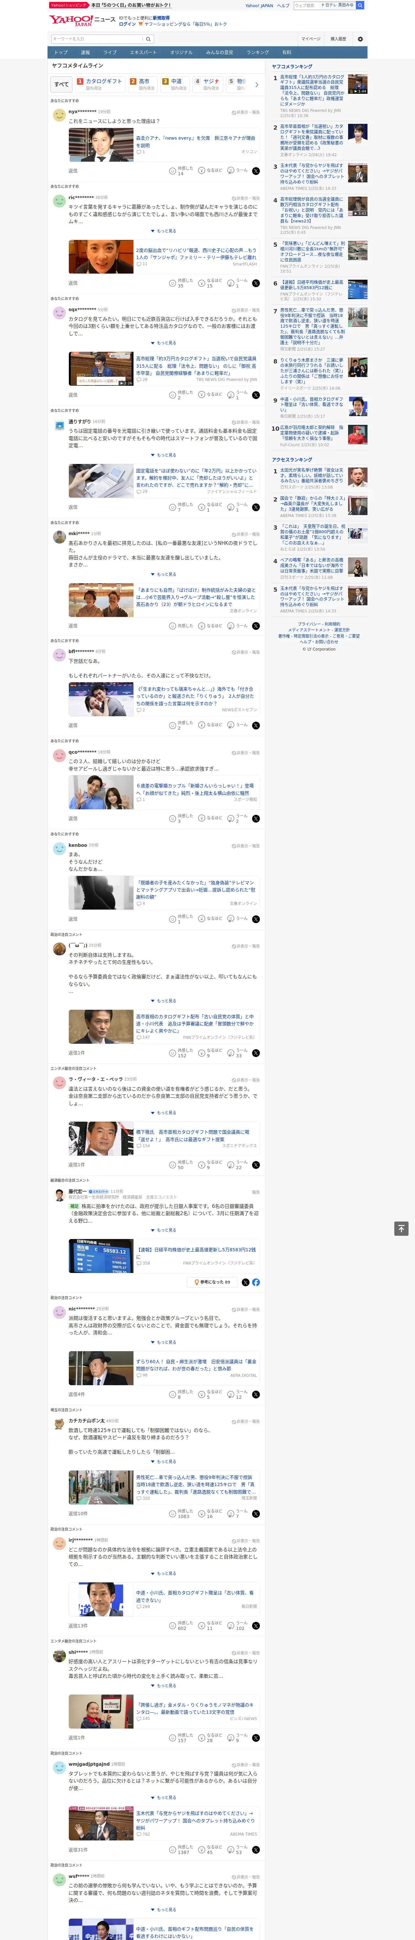The height and width of the screenshot is (1940, 415).
Task: Select the カタログギフト topic chip
Action: point(100,84)
